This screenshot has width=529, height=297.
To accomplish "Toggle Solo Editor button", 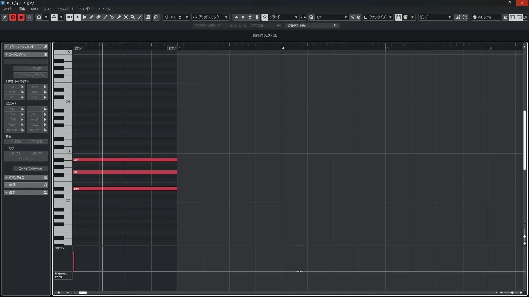I will [x=13, y=17].
